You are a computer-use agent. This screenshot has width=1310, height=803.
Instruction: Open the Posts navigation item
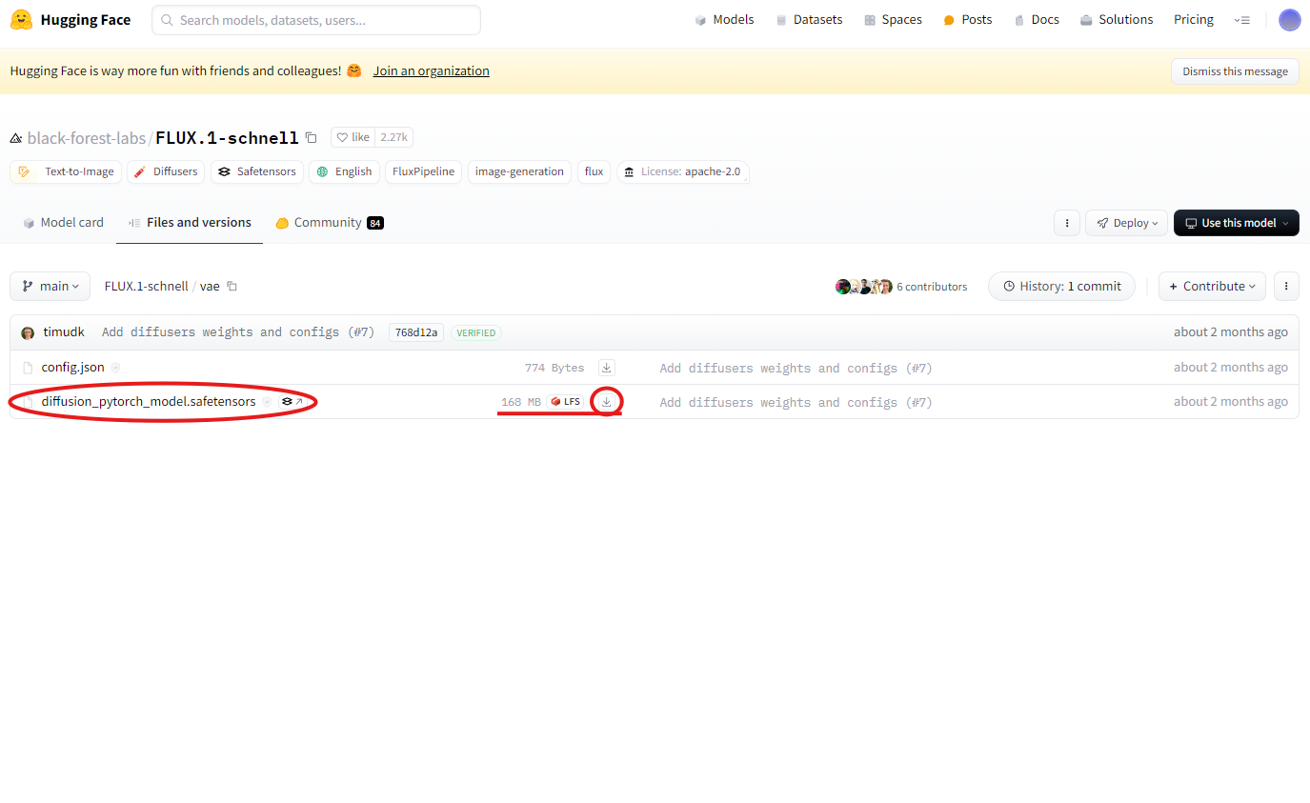967,19
